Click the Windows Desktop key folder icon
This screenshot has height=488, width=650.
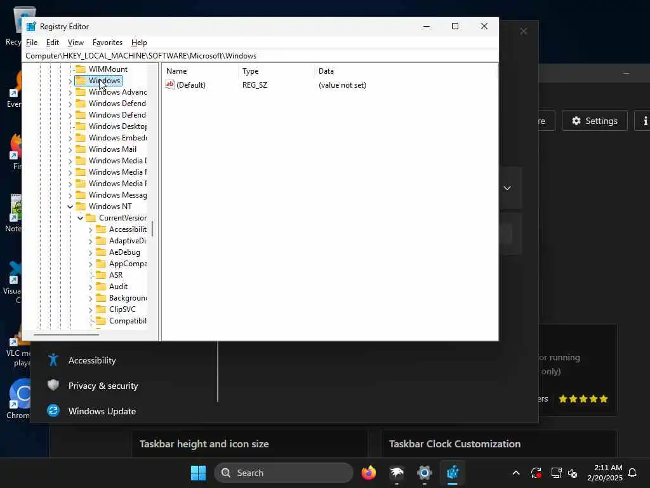[x=81, y=126]
